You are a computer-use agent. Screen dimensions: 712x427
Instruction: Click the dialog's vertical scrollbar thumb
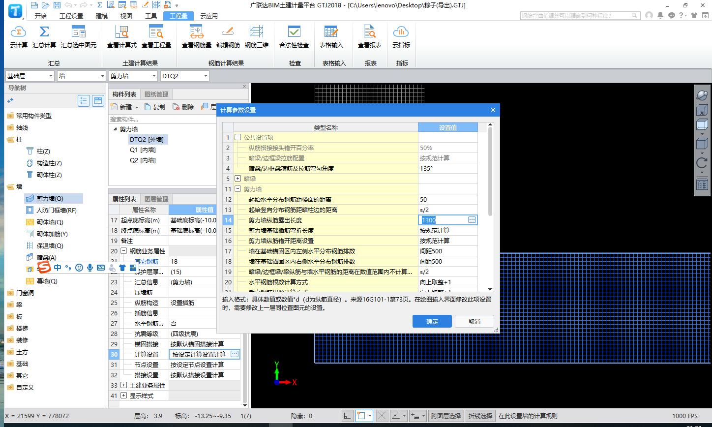[490, 170]
